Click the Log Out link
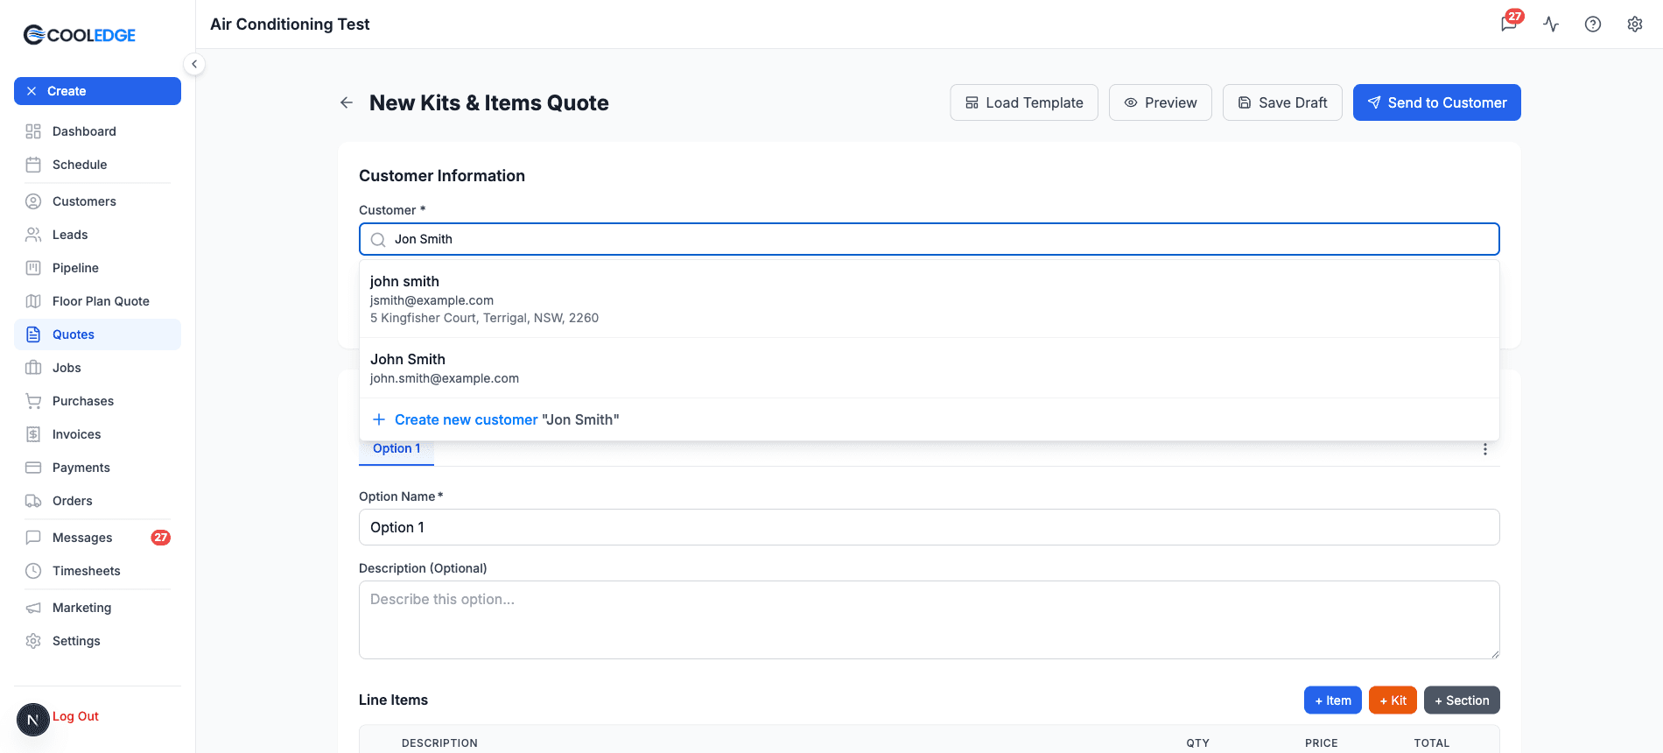This screenshot has height=753, width=1663. point(75,716)
